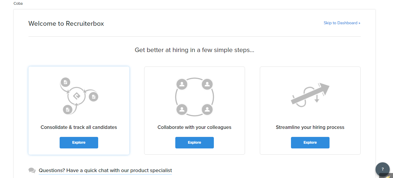Click the bottom-left person avatar in colleagues circle
The width and height of the screenshot is (393, 178).
(182, 109)
